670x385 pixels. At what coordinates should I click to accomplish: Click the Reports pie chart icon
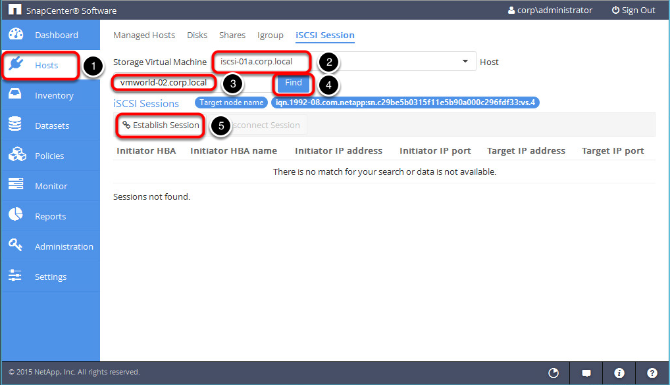tap(16, 214)
